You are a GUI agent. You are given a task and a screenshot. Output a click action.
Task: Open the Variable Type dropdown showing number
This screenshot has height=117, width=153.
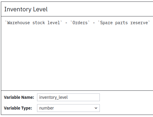[68, 108]
